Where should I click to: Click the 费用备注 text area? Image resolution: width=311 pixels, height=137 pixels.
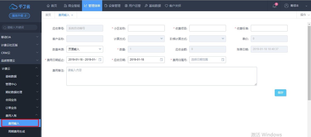[x=162, y=76]
